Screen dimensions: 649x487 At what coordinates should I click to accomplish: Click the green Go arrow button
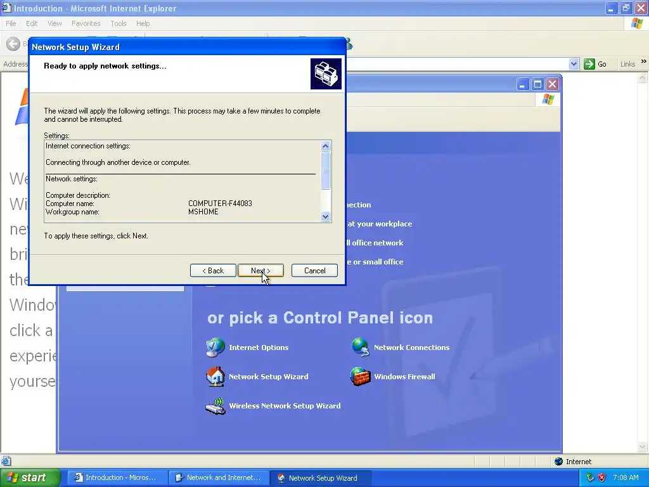coord(589,64)
